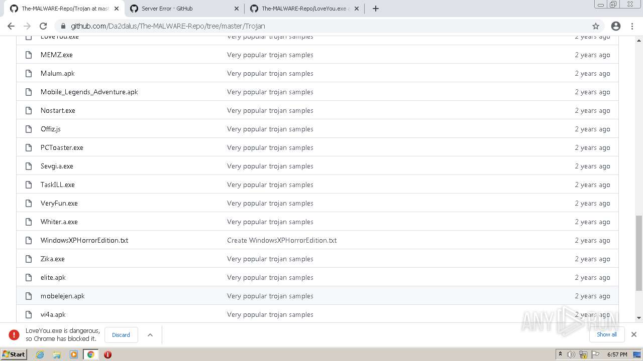Viewport: 643px width, 361px height.
Task: Click the file icon beside MEMZ.exe
Action: [29, 55]
